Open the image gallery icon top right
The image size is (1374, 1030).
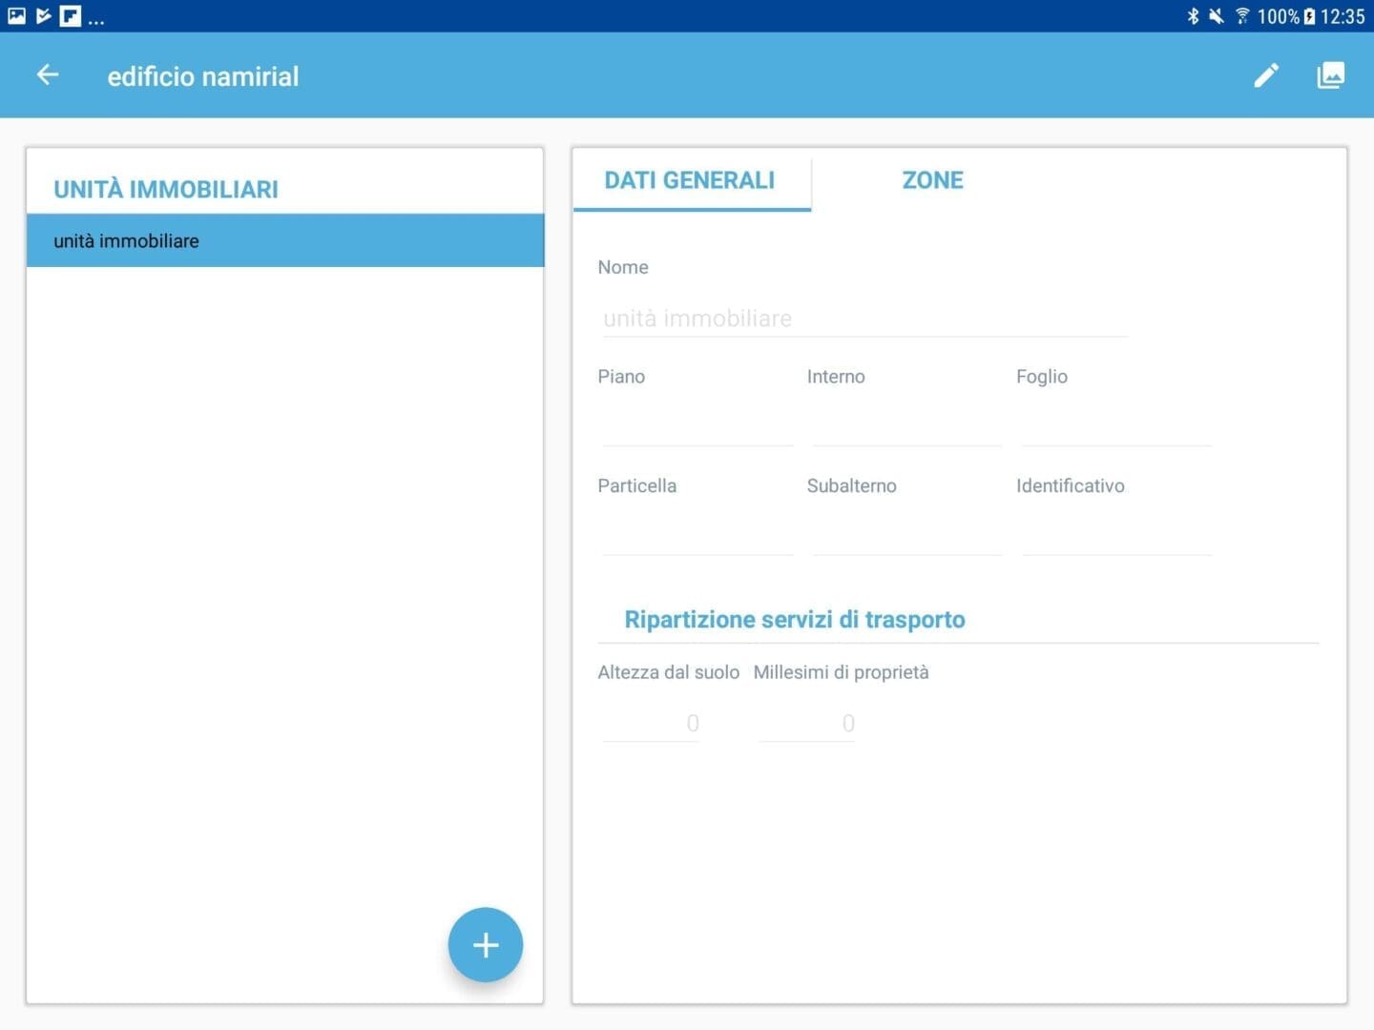click(x=1332, y=74)
